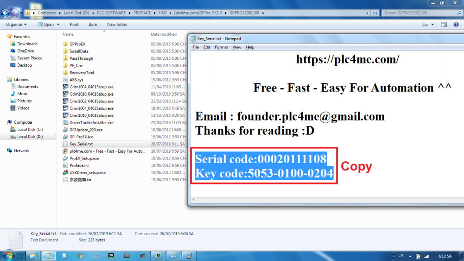Open the GPProEX folder
The width and height of the screenshot is (464, 261).
(x=77, y=44)
